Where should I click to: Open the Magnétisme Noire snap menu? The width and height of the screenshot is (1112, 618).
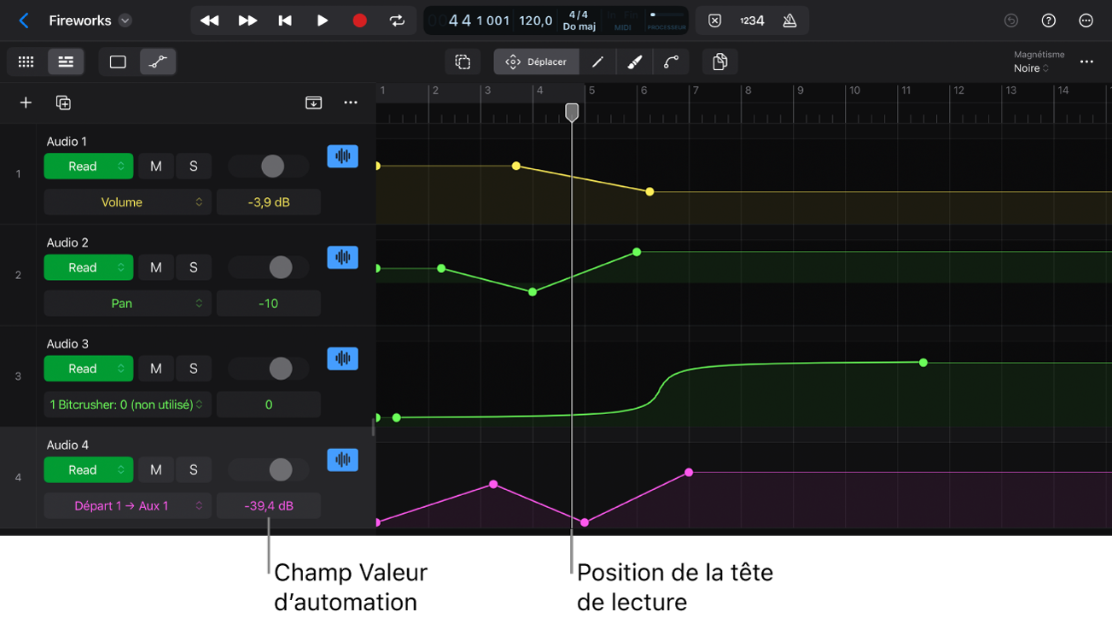(1031, 68)
